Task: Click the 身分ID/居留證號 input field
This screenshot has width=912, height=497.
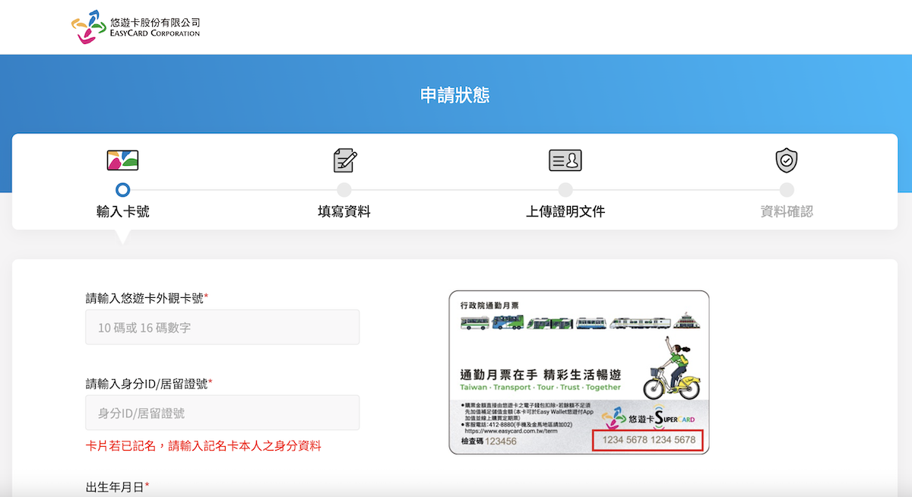Action: (x=222, y=413)
